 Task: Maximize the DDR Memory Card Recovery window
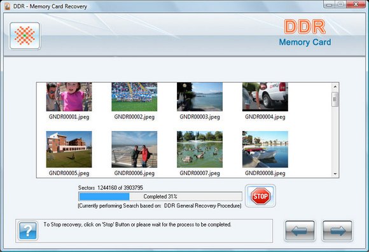(x=340, y=4)
